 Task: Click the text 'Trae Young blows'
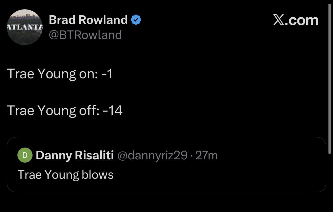pos(65,174)
